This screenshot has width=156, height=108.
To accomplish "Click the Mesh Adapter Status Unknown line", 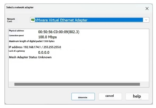I will tap(30, 57).
